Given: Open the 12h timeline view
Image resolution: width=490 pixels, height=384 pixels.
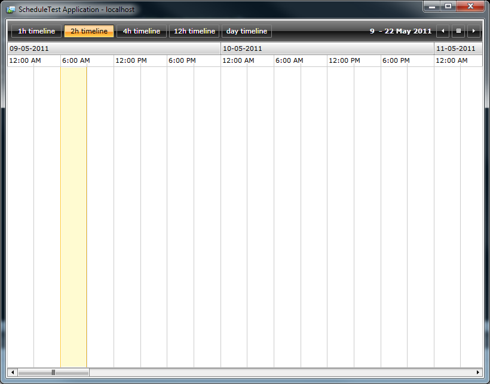Looking at the screenshot, I should click(x=194, y=31).
